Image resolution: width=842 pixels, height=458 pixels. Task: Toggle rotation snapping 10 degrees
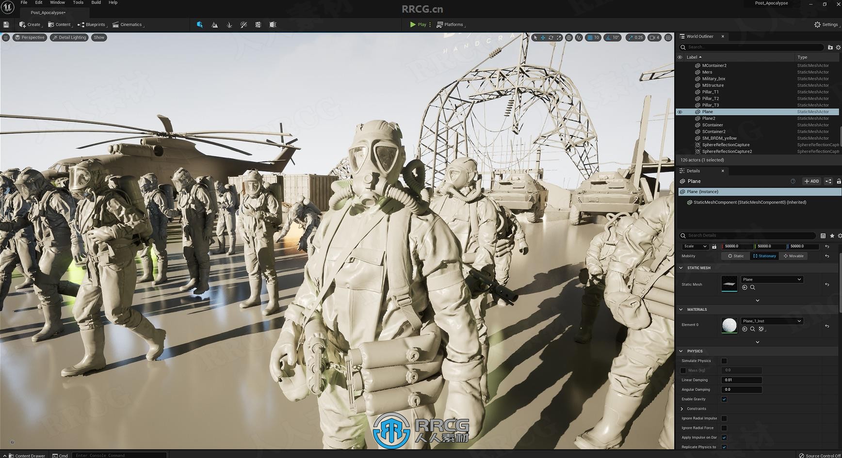[x=613, y=37]
